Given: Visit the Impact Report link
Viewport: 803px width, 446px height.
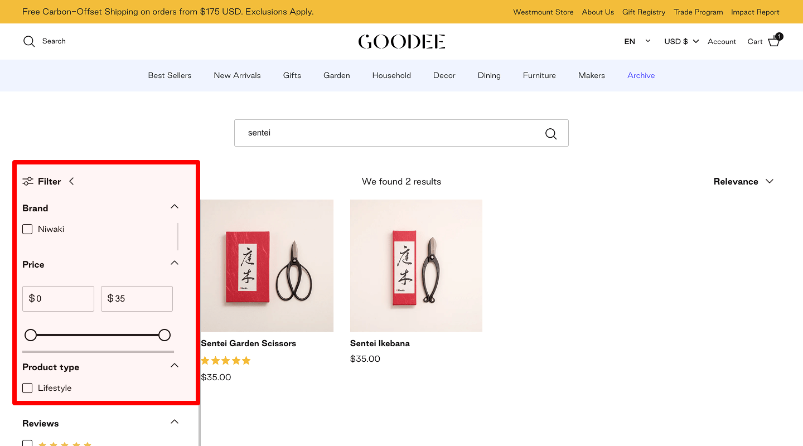Looking at the screenshot, I should (x=755, y=12).
